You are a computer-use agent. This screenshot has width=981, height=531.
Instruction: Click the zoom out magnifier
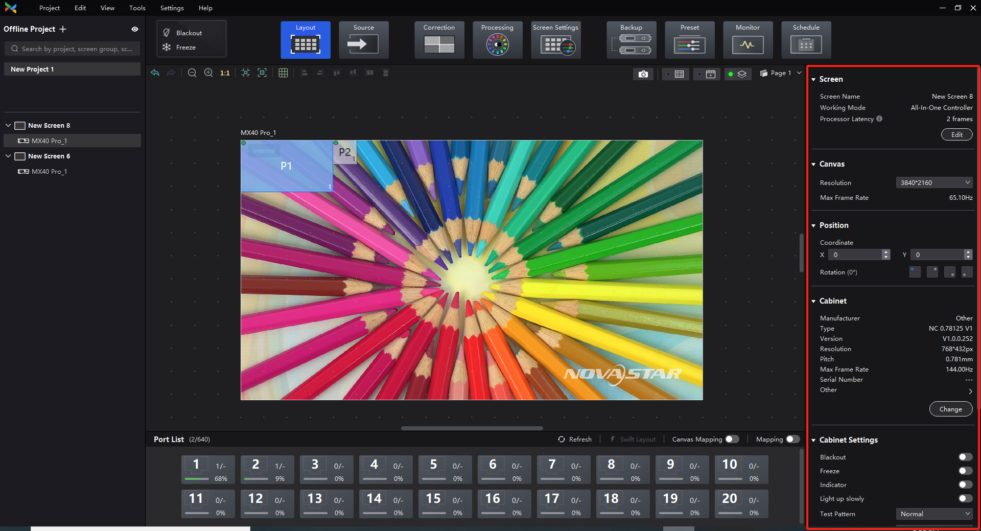click(192, 73)
